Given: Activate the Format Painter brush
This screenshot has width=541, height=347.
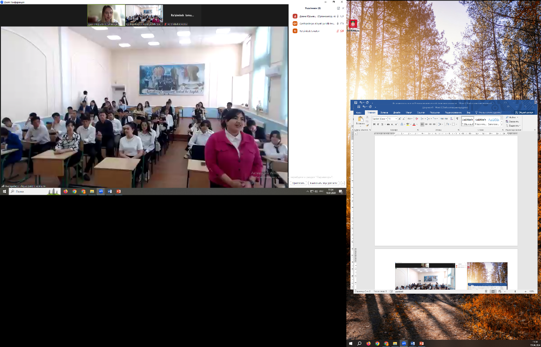Looking at the screenshot, I should click(x=367, y=124).
